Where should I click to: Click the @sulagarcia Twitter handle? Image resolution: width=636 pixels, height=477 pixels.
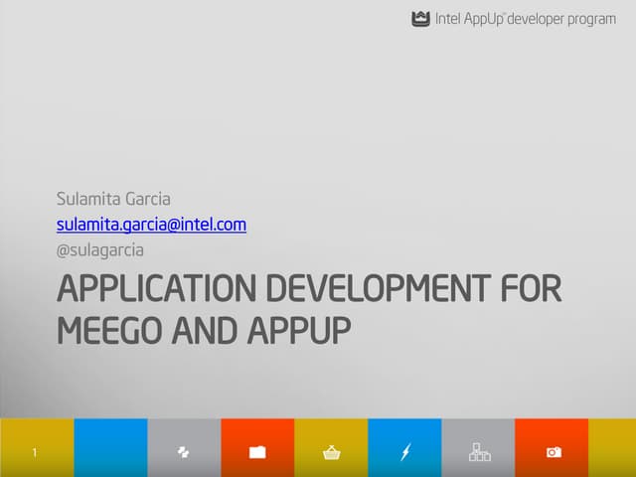pos(99,250)
